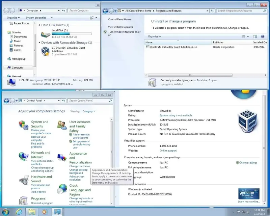Viewport: 270px width, 216px height.
Task: Open address history dropdown in Control Panel window
Action: point(58,101)
